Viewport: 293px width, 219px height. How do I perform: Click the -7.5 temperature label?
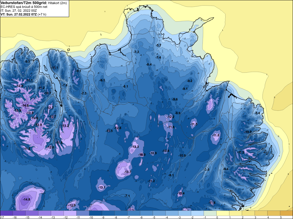coord(84,93)
